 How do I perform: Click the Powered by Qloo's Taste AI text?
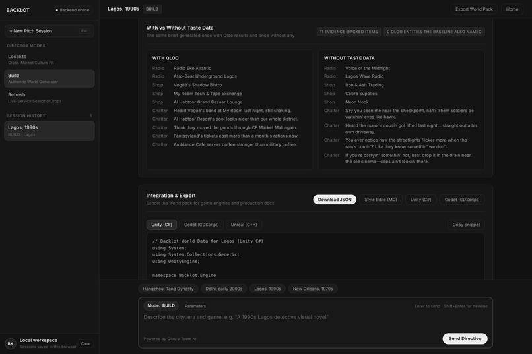[x=170, y=339]
